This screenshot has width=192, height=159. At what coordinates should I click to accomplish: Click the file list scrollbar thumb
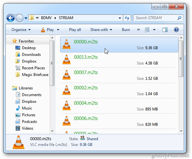[x=181, y=59]
